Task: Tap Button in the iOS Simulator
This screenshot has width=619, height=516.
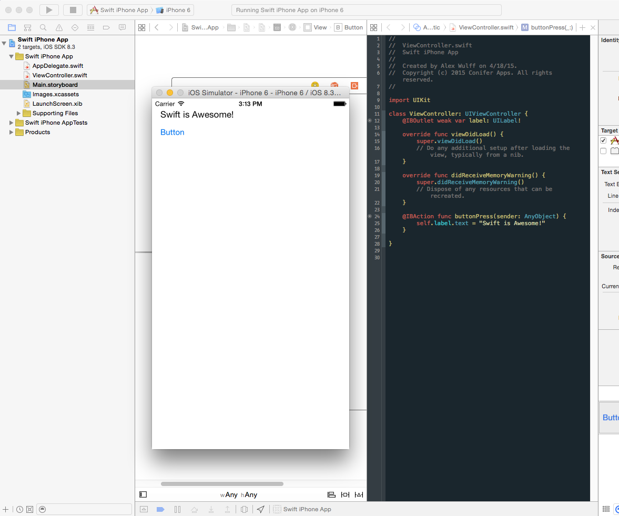Action: tap(172, 132)
